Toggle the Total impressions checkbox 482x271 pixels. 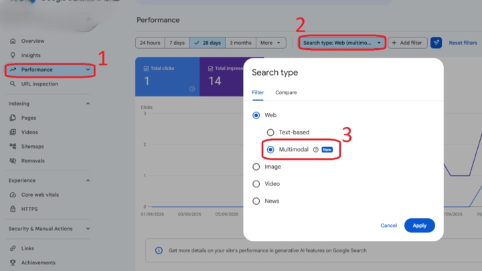point(211,68)
